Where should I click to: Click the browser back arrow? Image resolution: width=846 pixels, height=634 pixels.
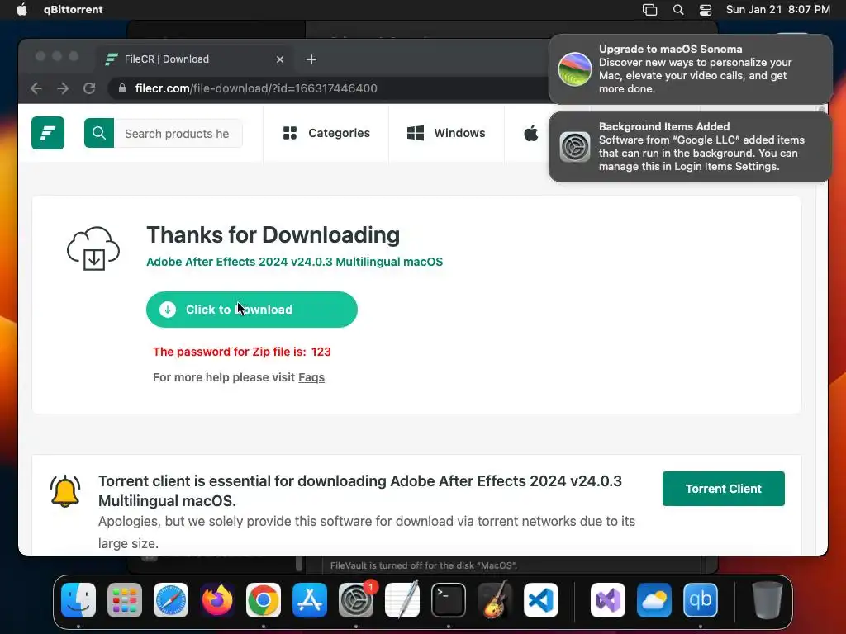pos(36,88)
